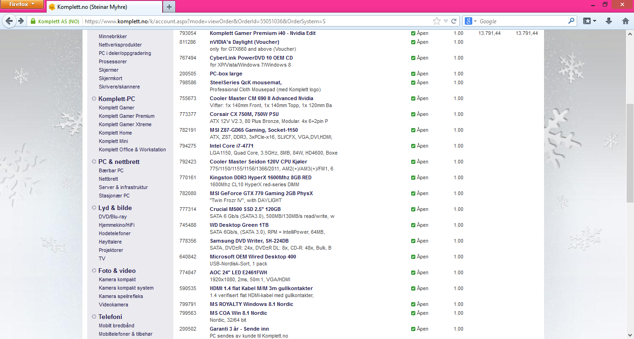
Task: Open the Bærbar PC link
Action: click(111, 170)
